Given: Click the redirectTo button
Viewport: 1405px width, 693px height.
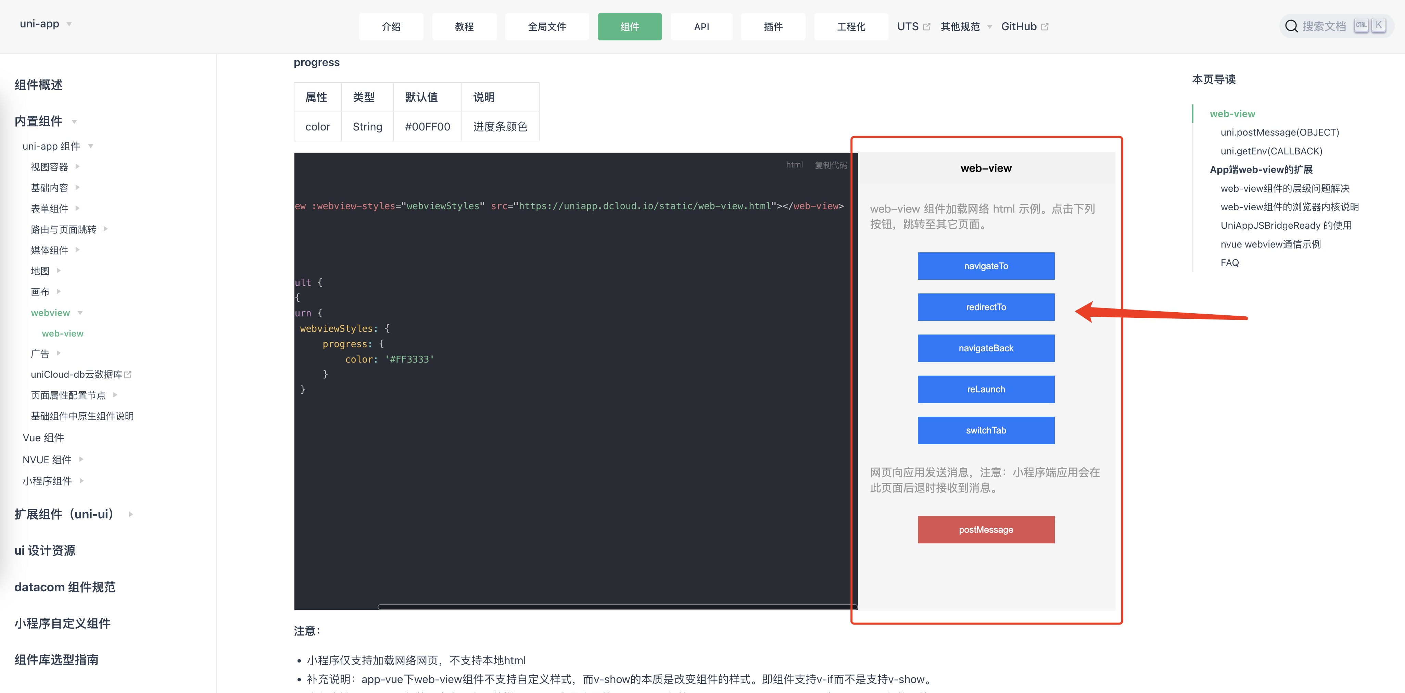Looking at the screenshot, I should coord(986,307).
